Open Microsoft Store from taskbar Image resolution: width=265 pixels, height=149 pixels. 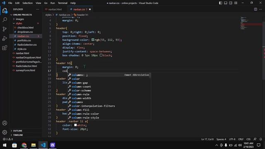click(x=14, y=145)
